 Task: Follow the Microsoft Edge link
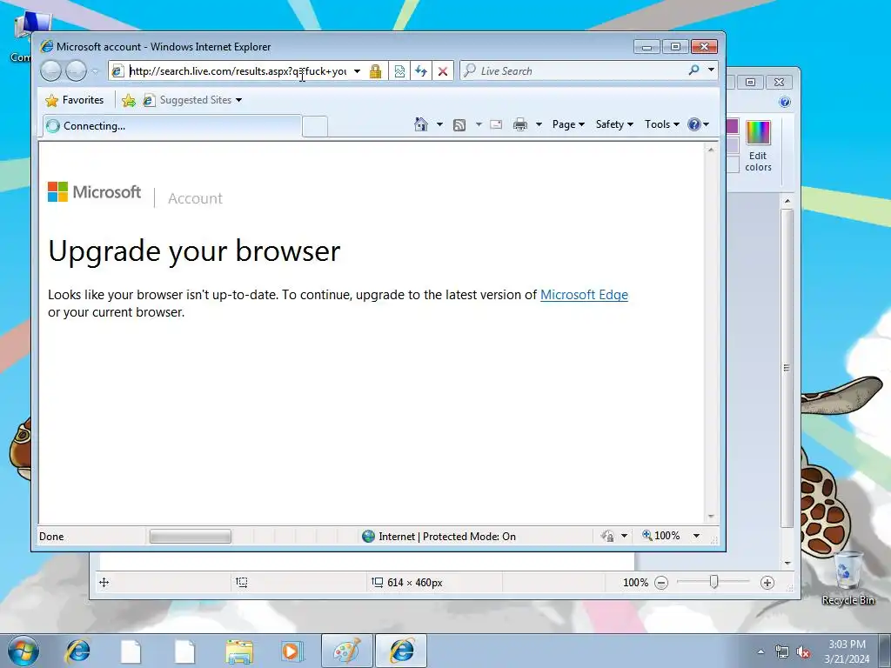coord(584,295)
